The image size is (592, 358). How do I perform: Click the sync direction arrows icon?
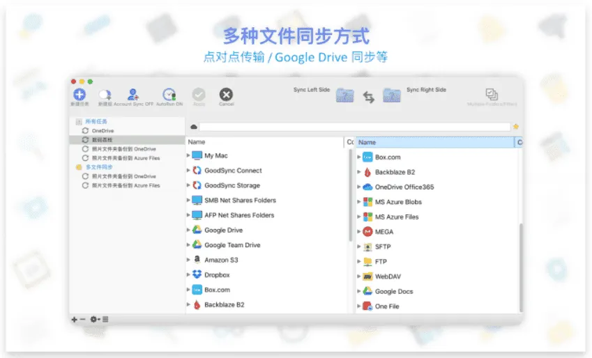point(369,97)
